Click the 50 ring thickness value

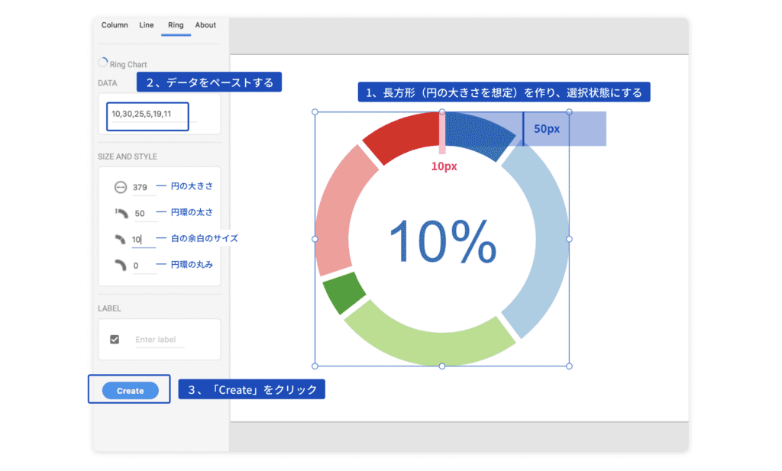140,212
